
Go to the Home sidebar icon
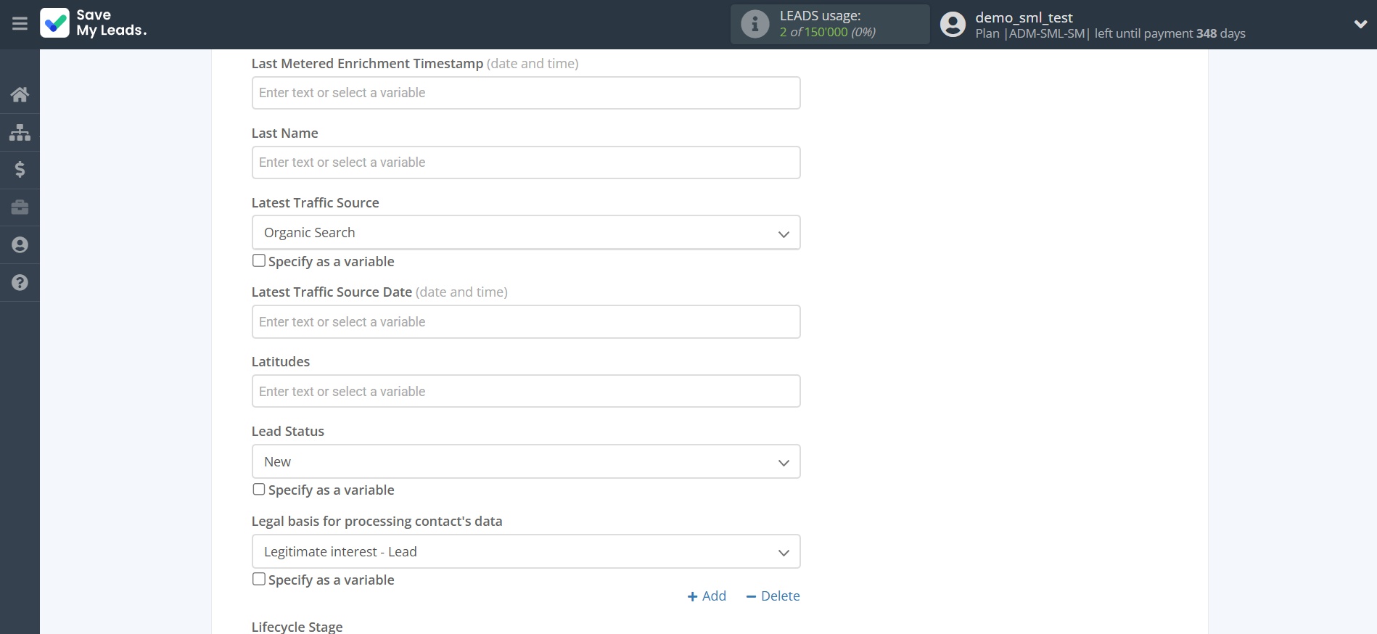pyautogui.click(x=20, y=94)
